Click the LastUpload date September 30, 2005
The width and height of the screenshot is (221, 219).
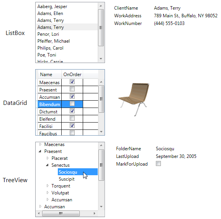[176, 156]
